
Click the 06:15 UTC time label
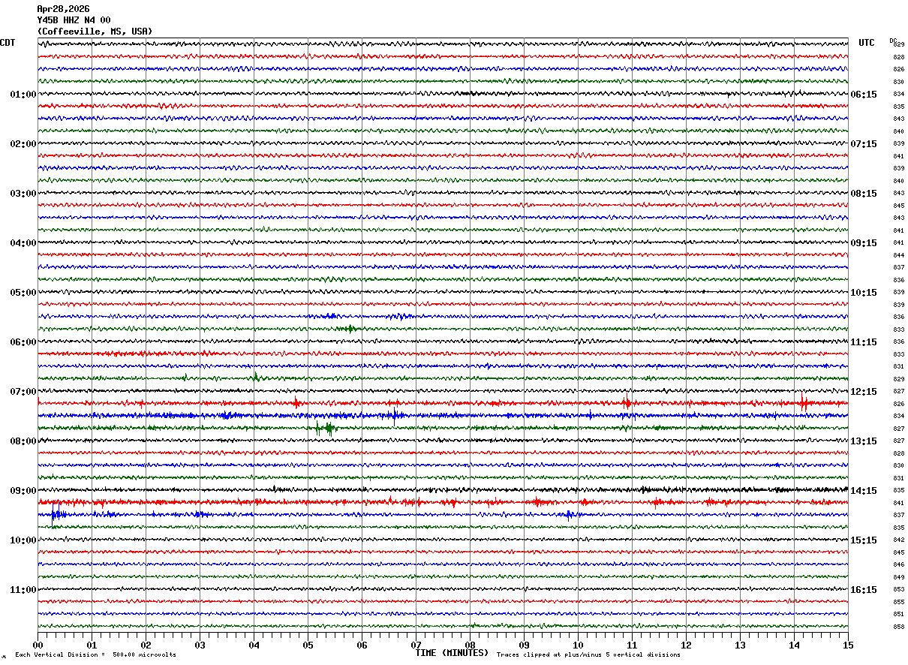(864, 95)
